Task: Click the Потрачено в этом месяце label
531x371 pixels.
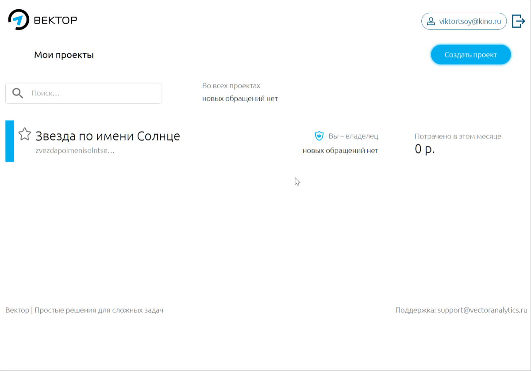Action: [x=458, y=136]
